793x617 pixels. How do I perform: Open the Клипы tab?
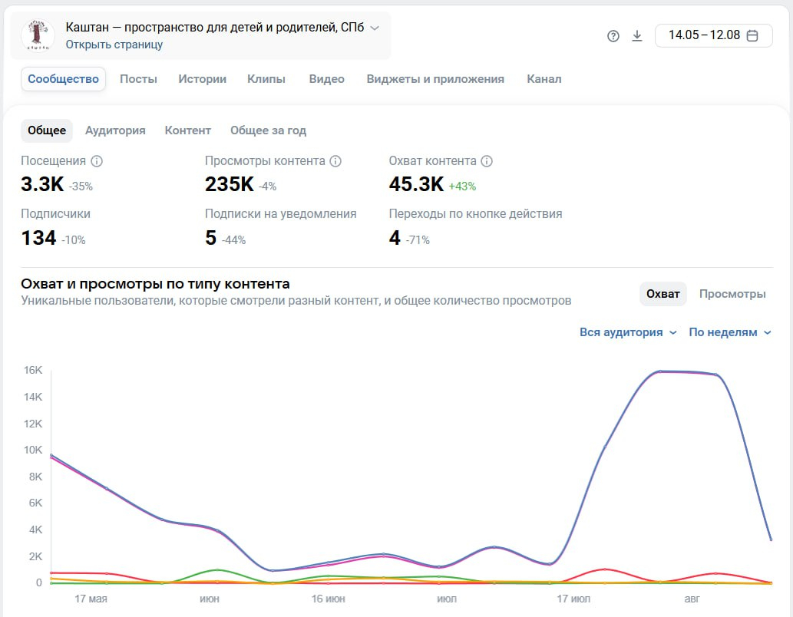pyautogui.click(x=266, y=79)
